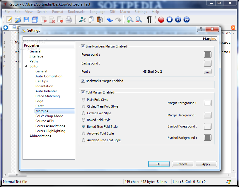Close the document with the first red X page icon
Screen dimensions: 239x187
[x=44, y=20]
